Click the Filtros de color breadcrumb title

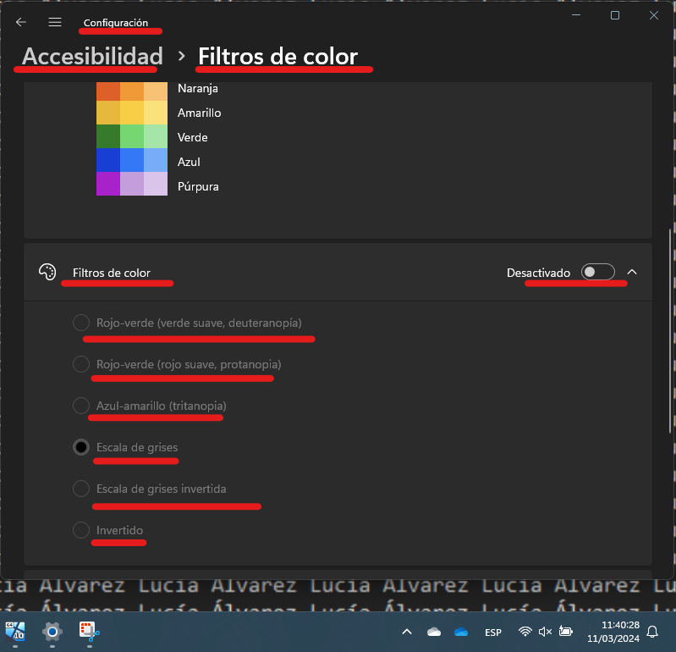click(x=278, y=56)
